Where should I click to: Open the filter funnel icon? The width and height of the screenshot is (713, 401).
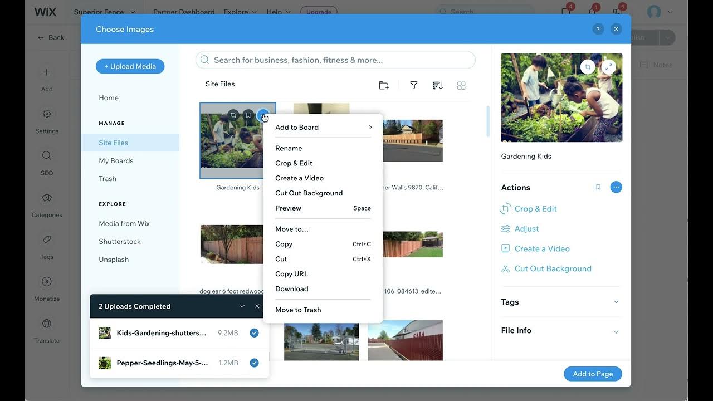click(414, 85)
